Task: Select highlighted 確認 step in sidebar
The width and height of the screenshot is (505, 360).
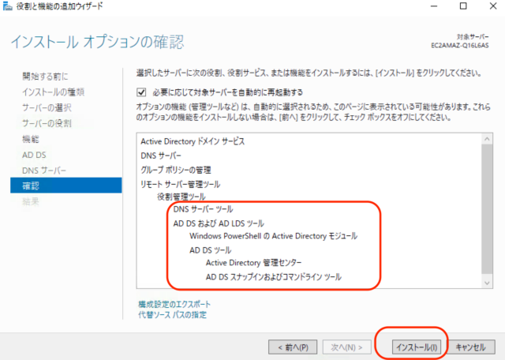Action: 66,186
